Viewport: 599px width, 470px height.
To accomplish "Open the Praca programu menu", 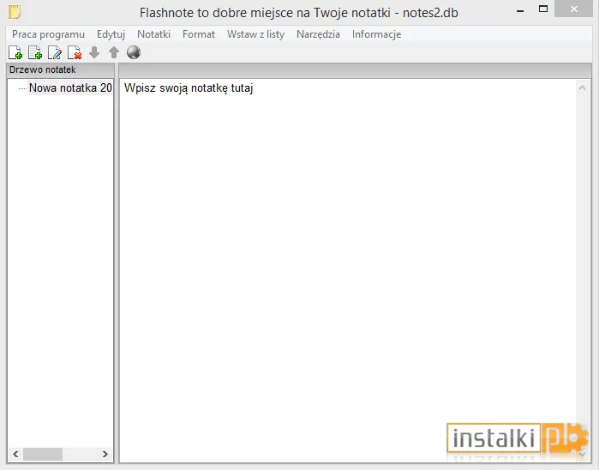I will (48, 34).
